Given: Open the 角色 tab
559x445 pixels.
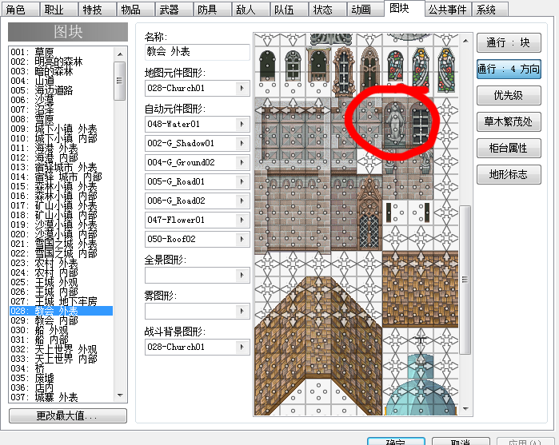Looking at the screenshot, I should pos(20,10).
